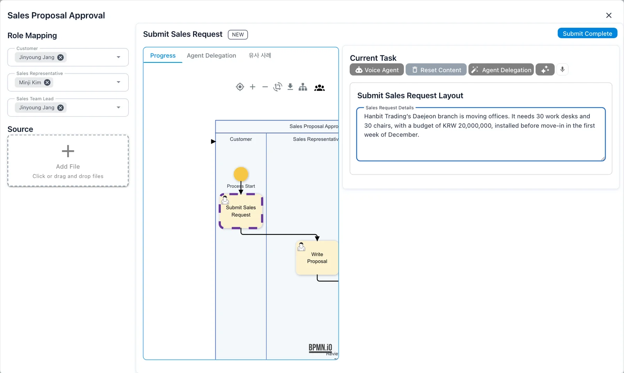Expand the Sales Team Lead dropdown

click(x=119, y=108)
